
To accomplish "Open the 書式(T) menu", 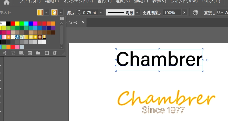I will pyautogui.click(x=105, y=2).
